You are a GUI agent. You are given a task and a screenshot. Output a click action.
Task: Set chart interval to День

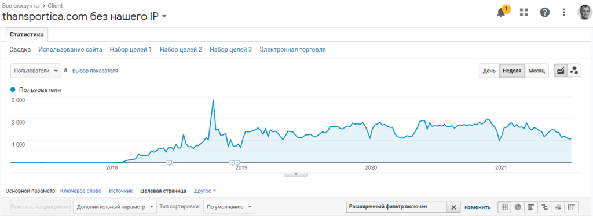tap(489, 71)
